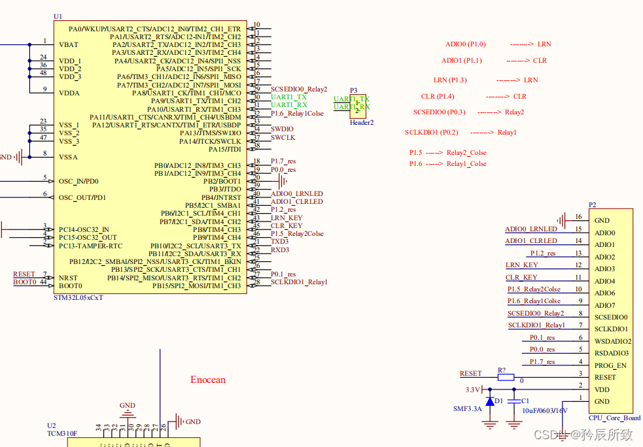
Task: Select the SMF3.3A diode value text
Action: (468, 409)
